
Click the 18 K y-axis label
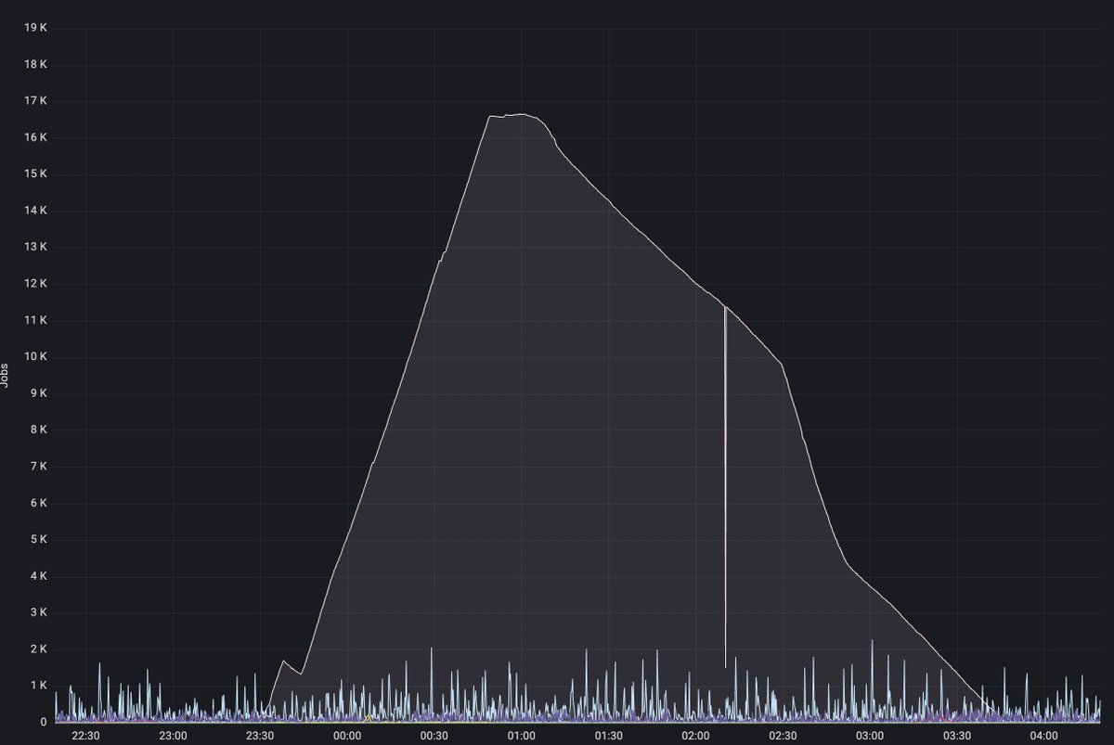coord(35,64)
